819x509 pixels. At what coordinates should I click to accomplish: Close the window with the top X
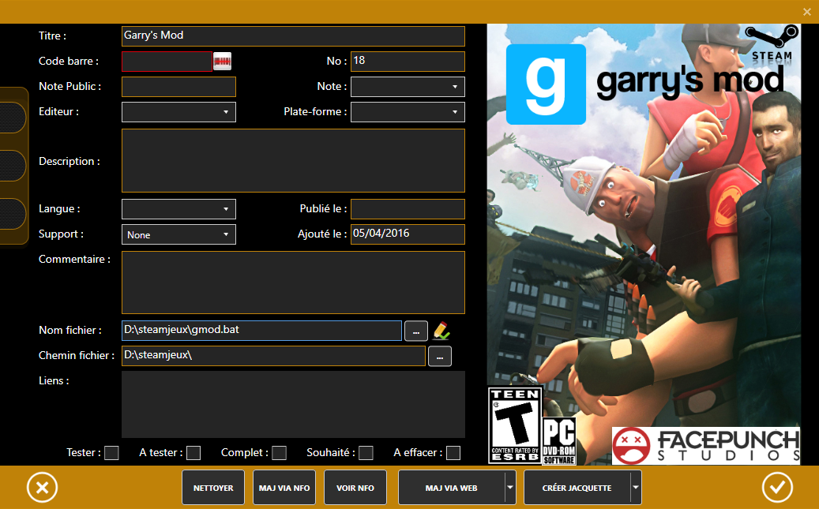tap(806, 12)
